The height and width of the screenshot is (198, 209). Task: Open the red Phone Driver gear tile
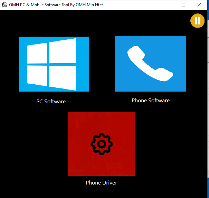pos(102,144)
